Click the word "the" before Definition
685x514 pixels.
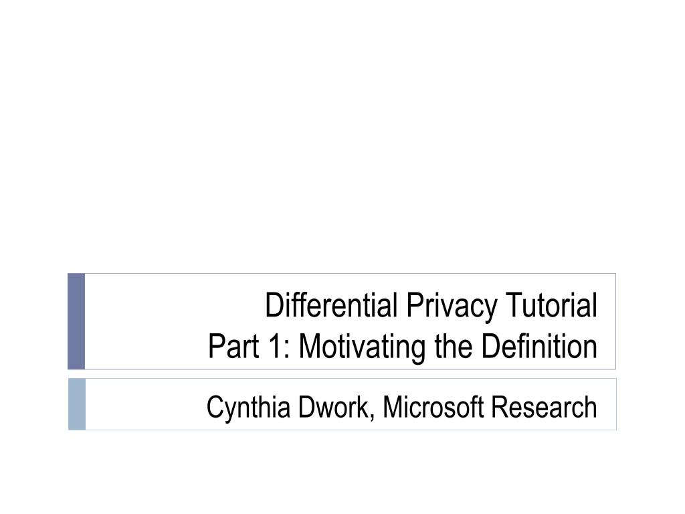(x=454, y=346)
